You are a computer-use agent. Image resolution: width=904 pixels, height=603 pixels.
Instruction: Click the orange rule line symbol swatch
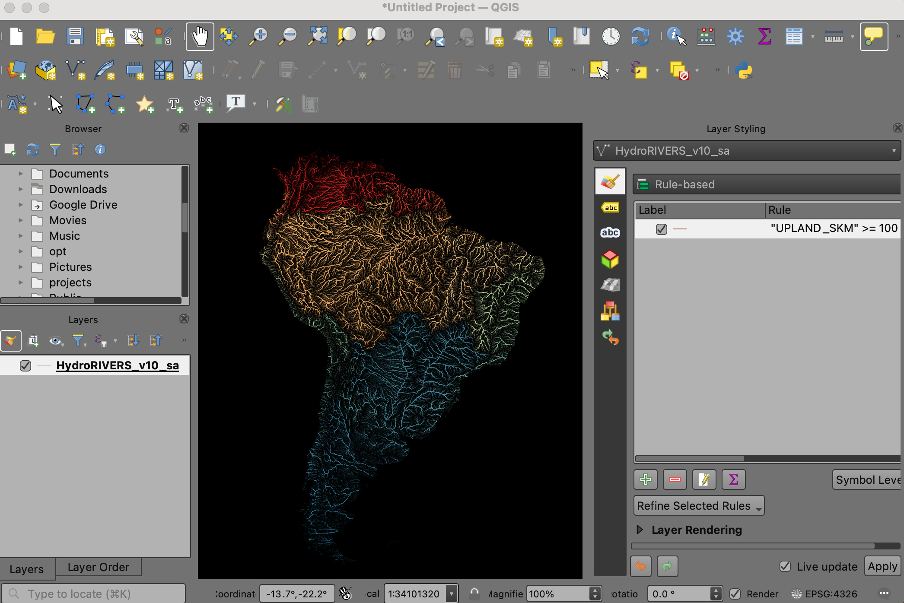click(x=680, y=229)
